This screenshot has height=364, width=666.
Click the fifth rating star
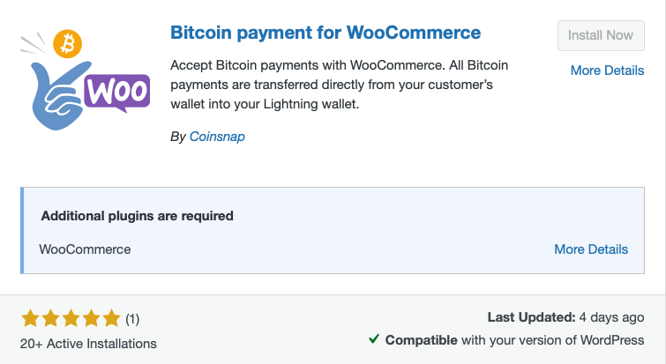(111, 318)
